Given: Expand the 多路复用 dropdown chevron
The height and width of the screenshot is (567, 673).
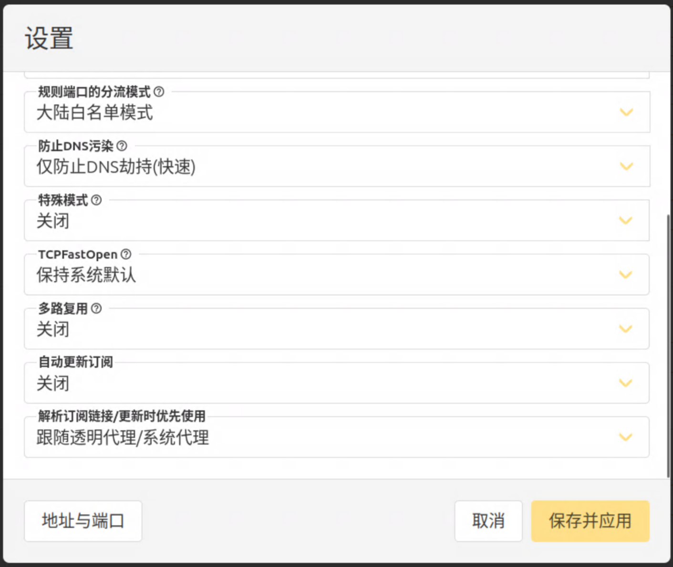Looking at the screenshot, I should tap(626, 329).
